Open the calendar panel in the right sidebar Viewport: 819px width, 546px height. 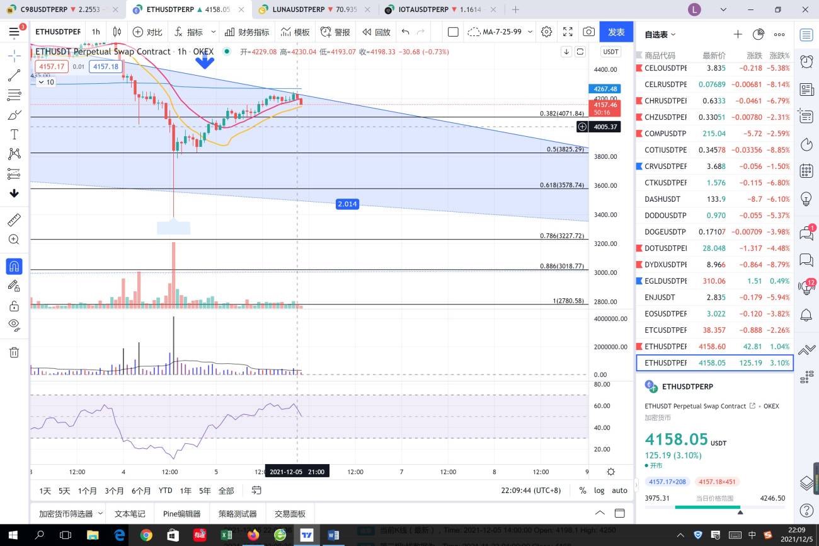(x=806, y=170)
